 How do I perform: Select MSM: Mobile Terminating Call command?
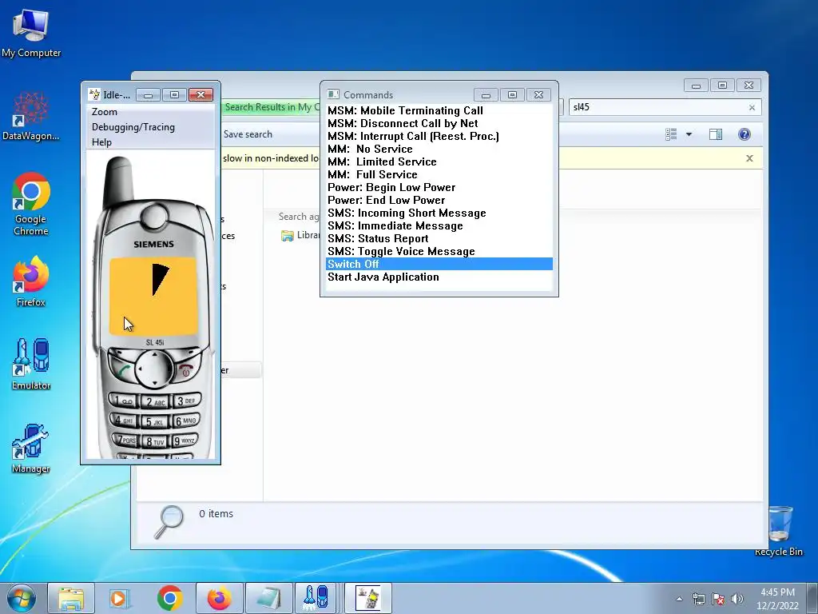point(439,110)
